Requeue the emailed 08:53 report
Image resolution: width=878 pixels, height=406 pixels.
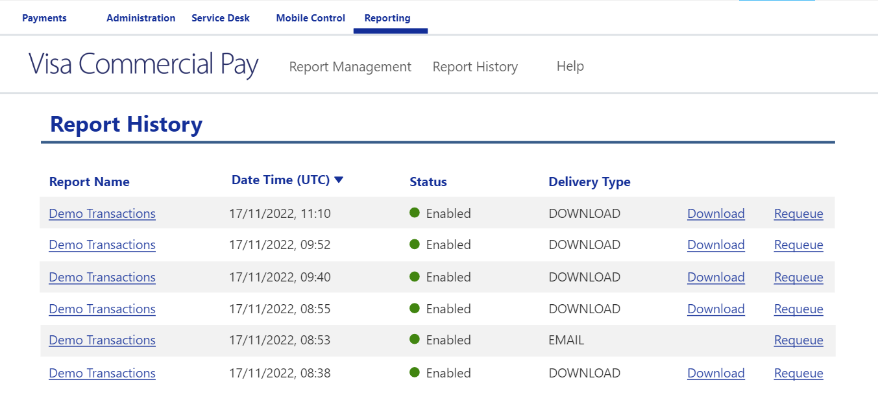point(799,340)
